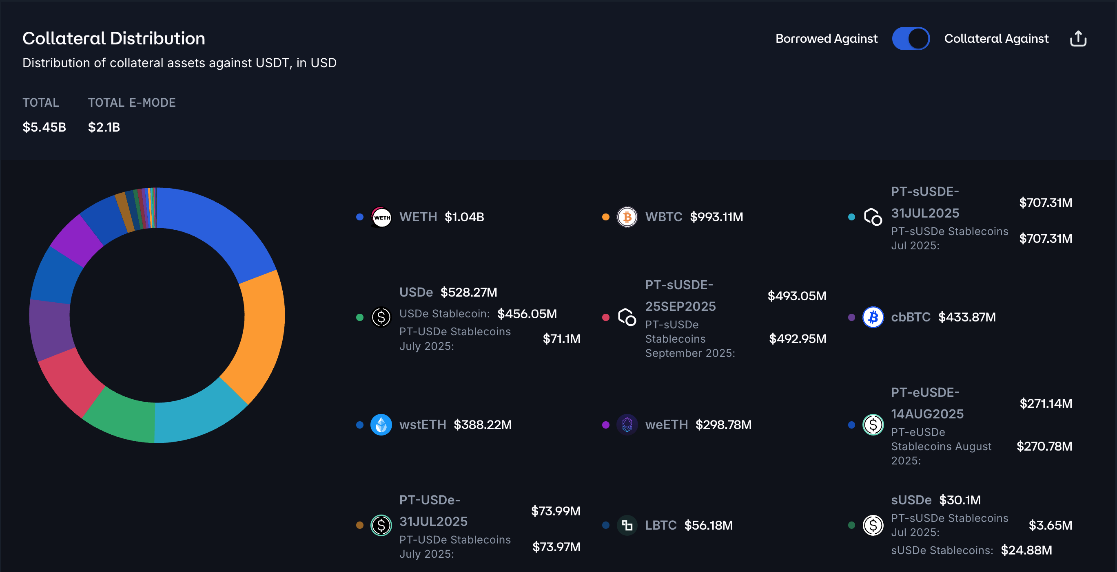Click the export share icon

tap(1077, 39)
